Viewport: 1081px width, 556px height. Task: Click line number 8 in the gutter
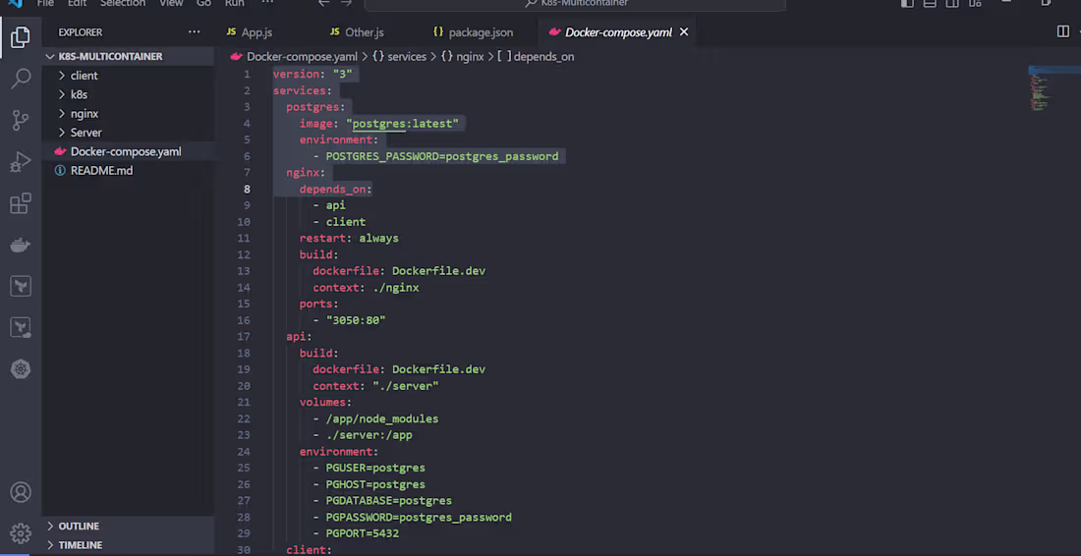246,189
